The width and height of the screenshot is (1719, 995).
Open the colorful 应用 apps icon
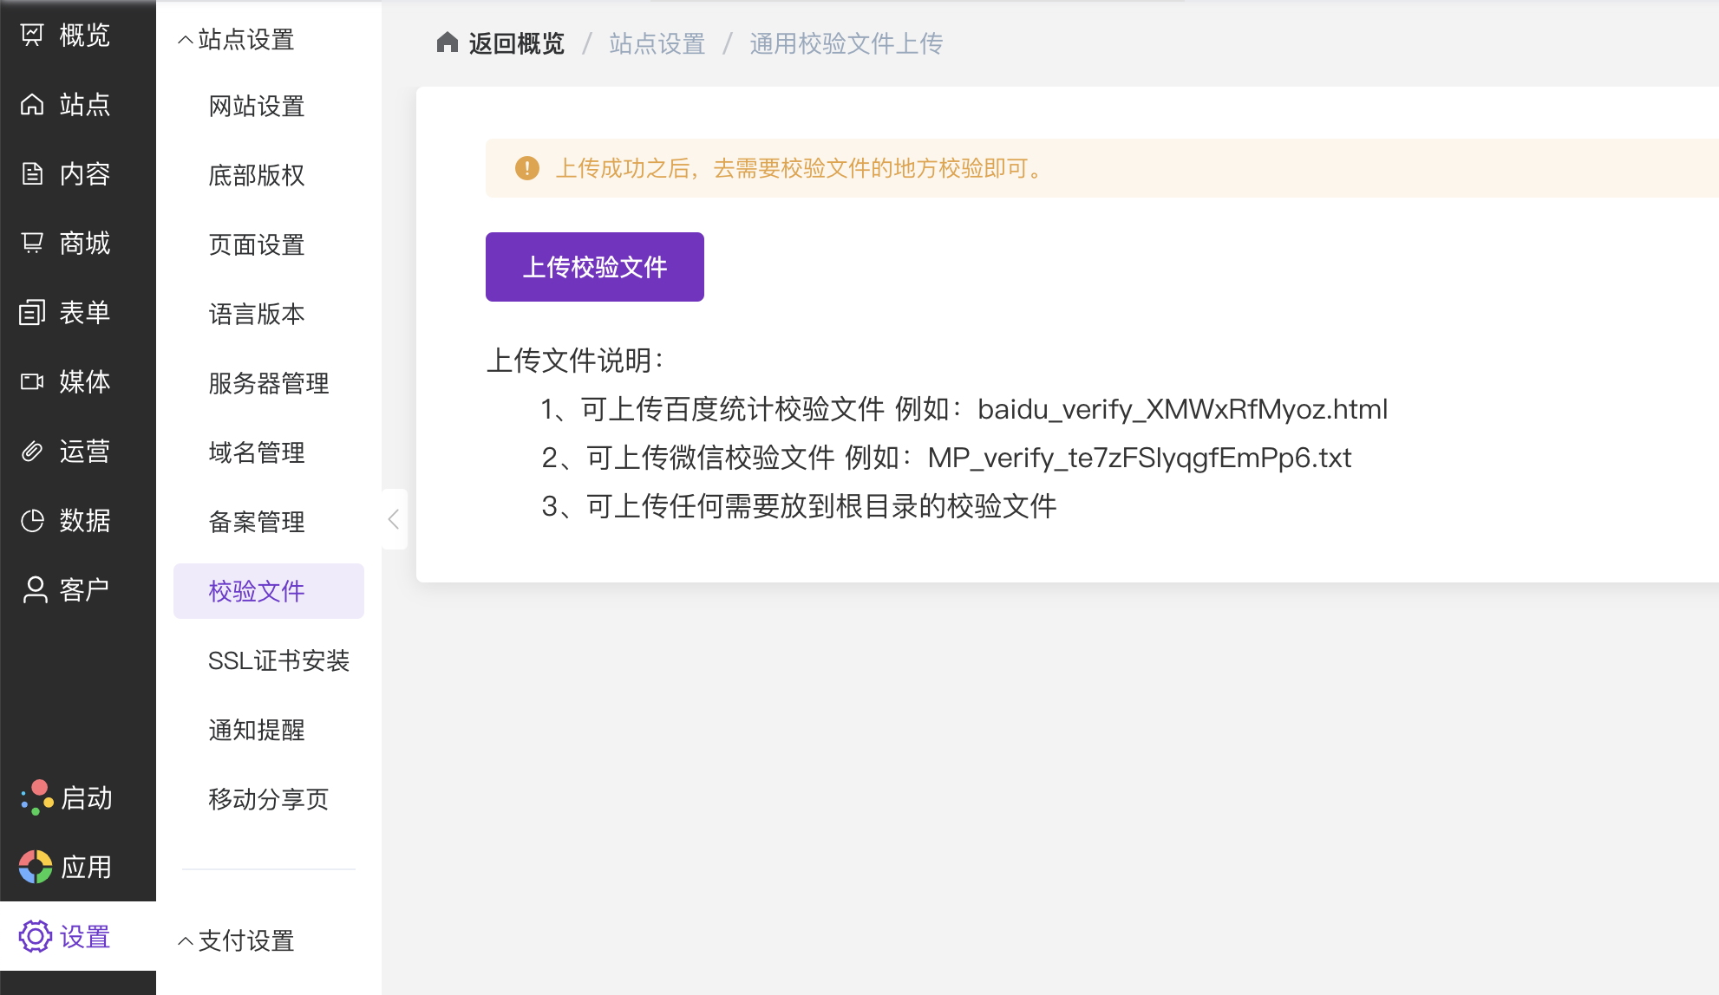tap(35, 867)
